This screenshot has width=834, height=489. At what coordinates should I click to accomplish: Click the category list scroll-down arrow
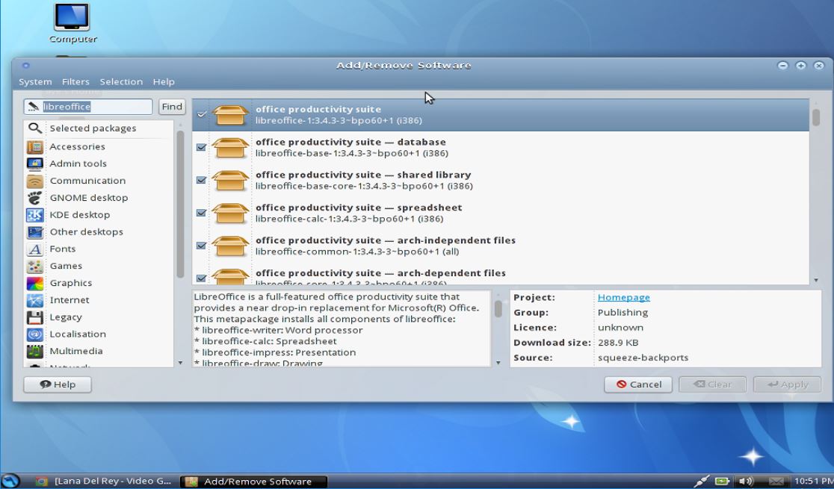pos(180,363)
